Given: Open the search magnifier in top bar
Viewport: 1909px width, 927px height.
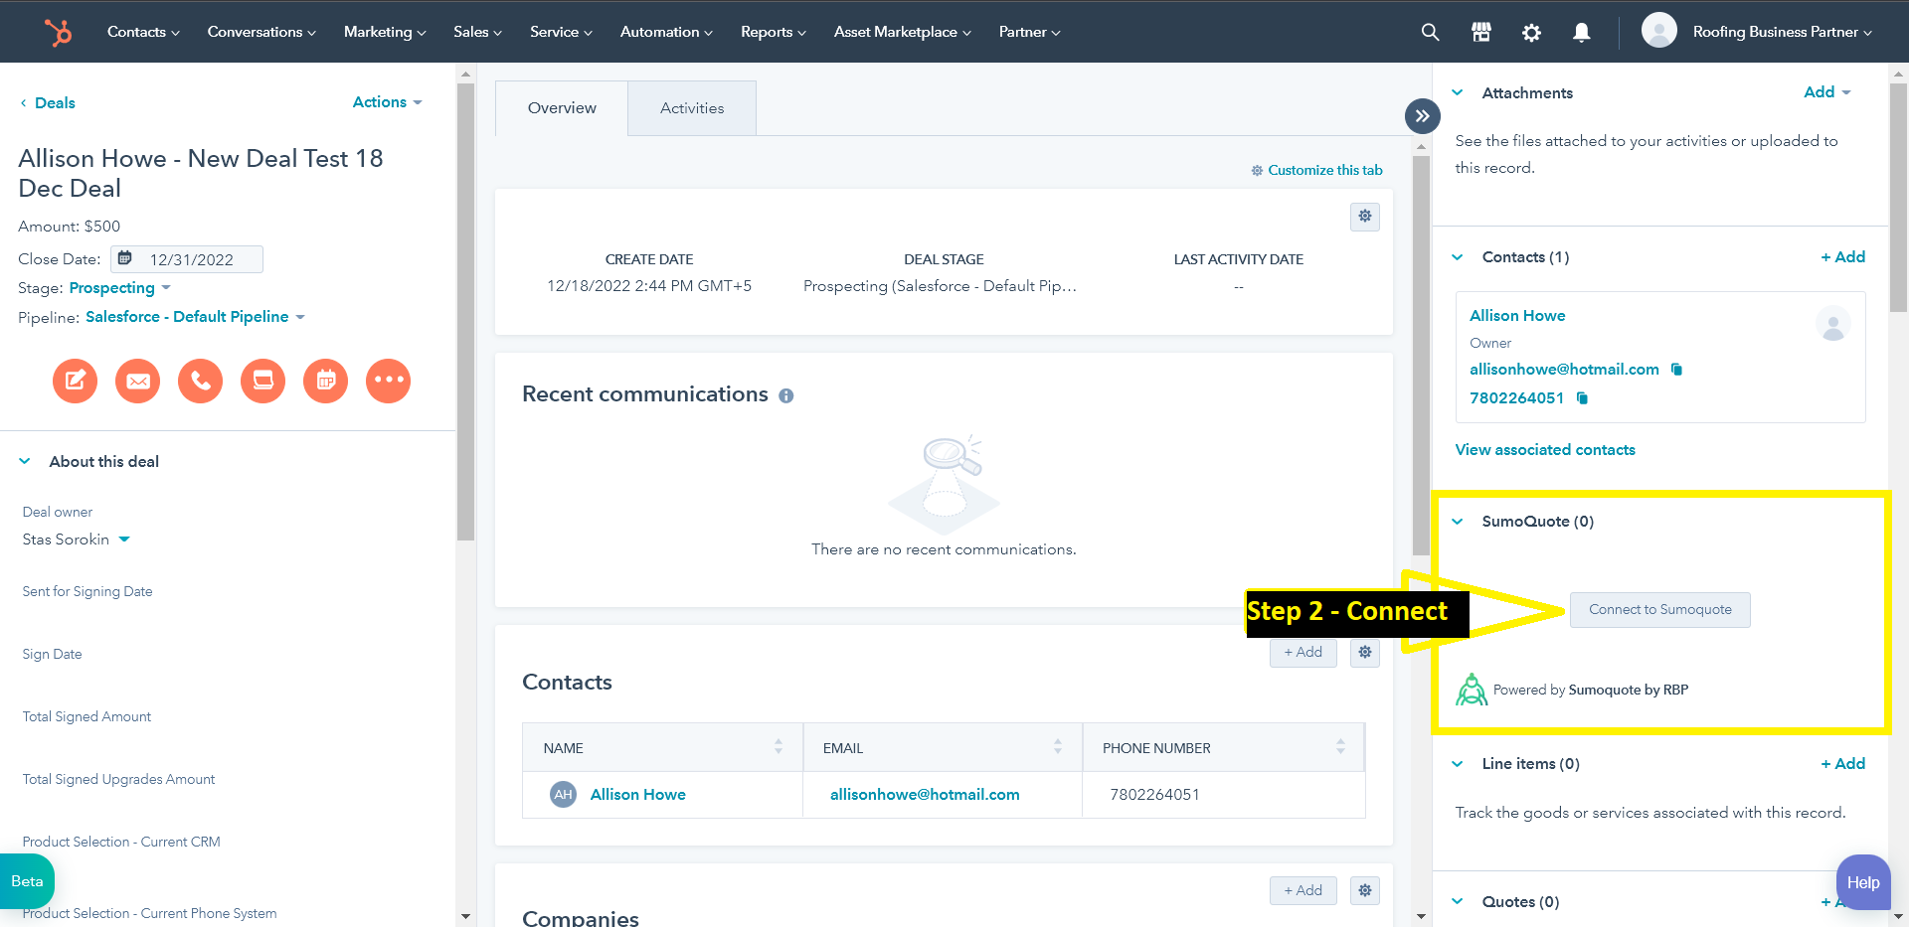Looking at the screenshot, I should click(x=1430, y=32).
